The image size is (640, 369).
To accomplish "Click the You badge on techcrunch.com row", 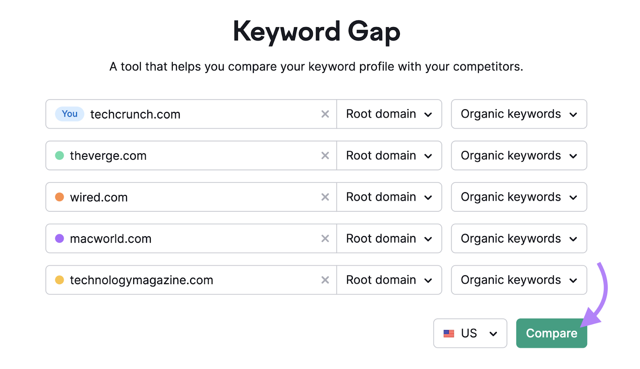I will (69, 114).
